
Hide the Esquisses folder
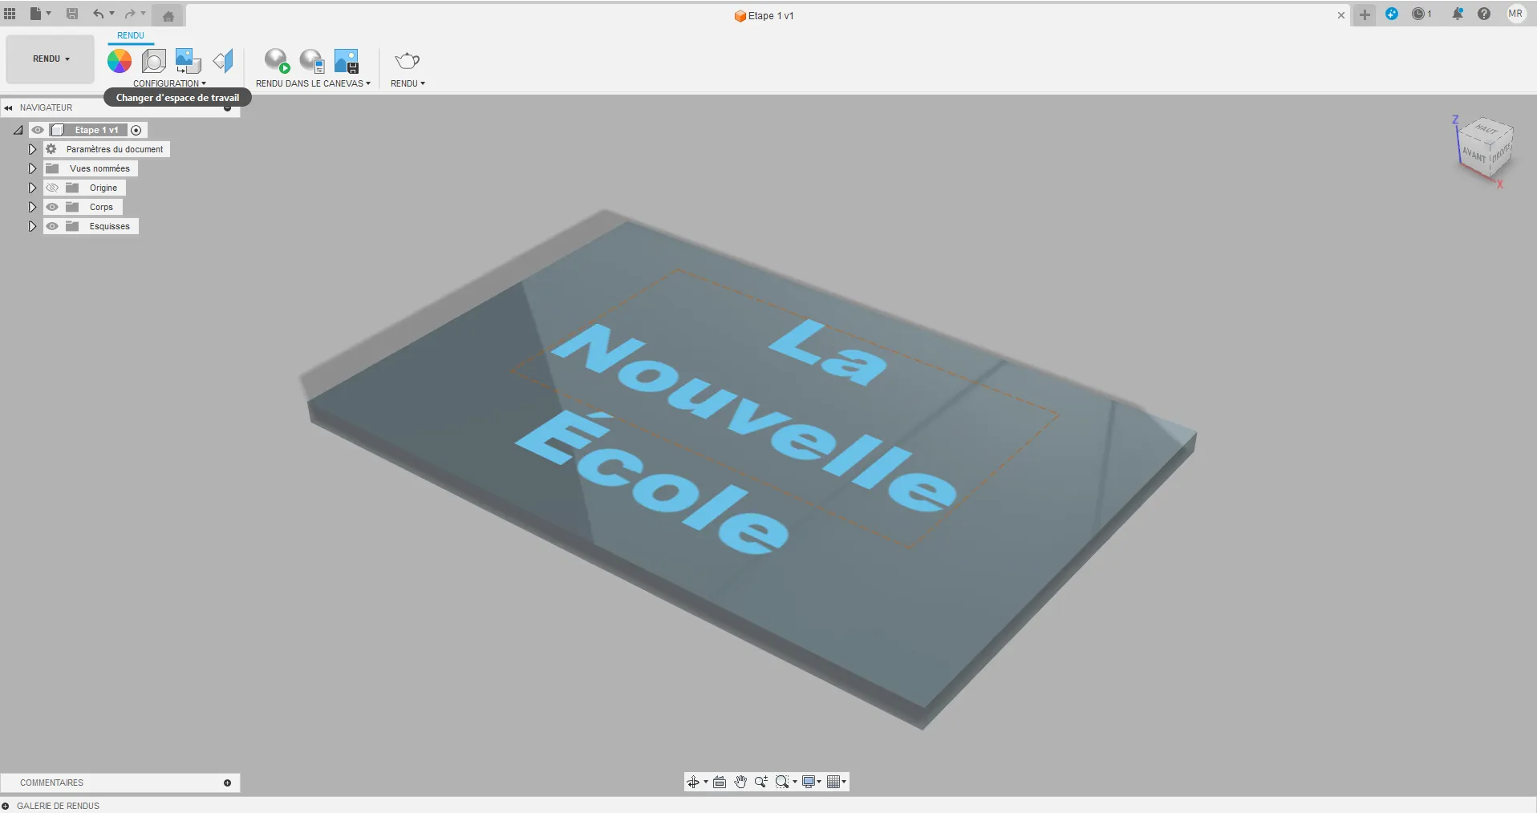point(52,226)
